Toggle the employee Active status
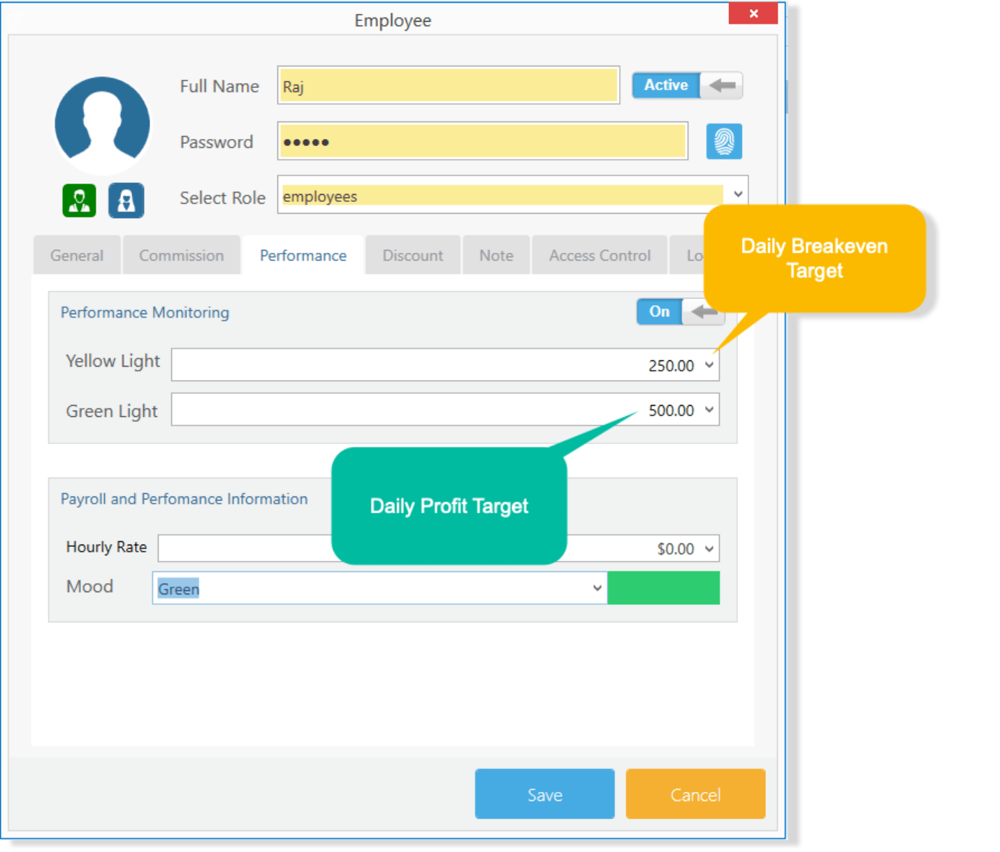The height and width of the screenshot is (852, 1000). 665,85
